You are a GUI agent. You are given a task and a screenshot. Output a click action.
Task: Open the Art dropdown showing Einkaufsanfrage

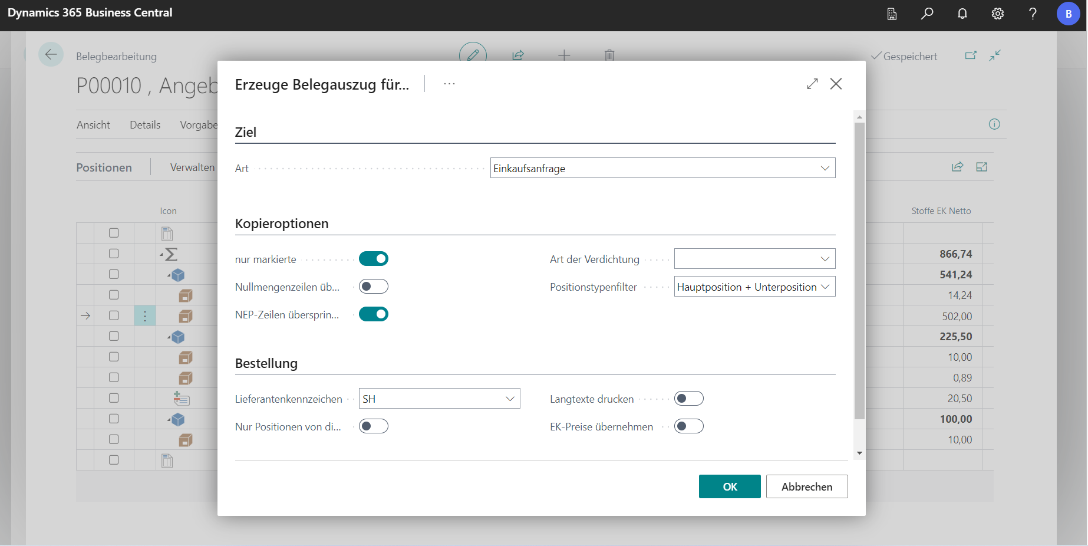click(662, 168)
